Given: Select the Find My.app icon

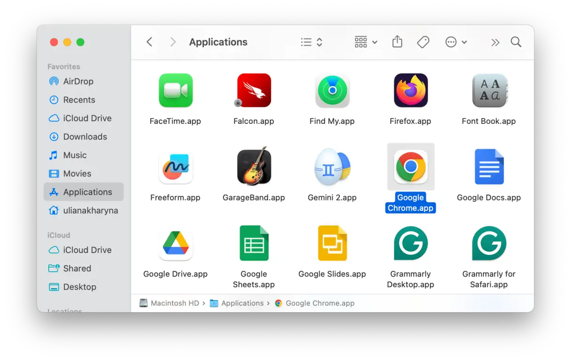Looking at the screenshot, I should pos(332,90).
